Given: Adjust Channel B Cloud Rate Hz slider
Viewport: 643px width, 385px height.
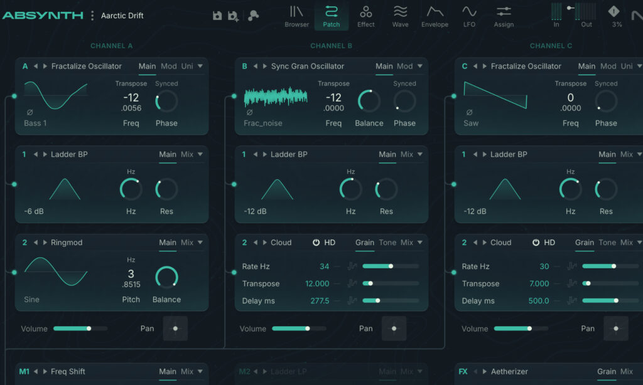Looking at the screenshot, I should click(x=391, y=266).
